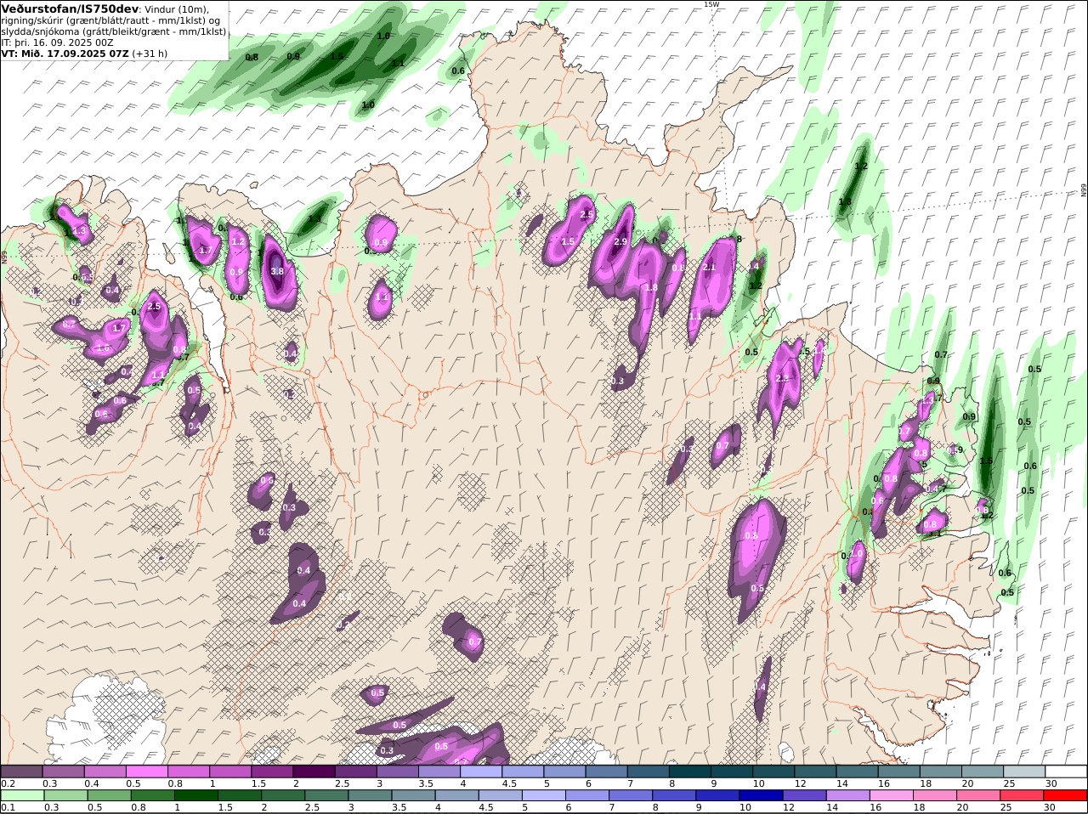This screenshot has width=1088, height=814.
Task: Click the snow legend swatch between 0.2 and 0.3
Action: [21, 772]
